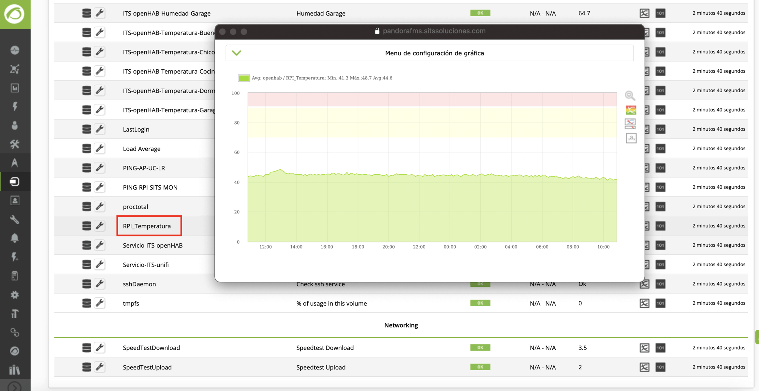
Task: Click the Load Average module name
Action: pos(141,149)
